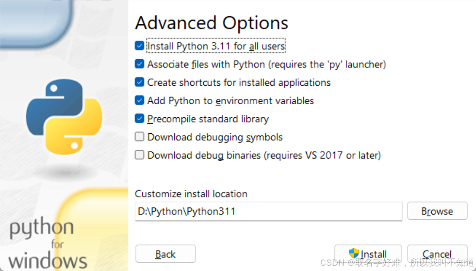The height and width of the screenshot is (271, 476).
Task: Cancel the Python setup
Action: click(437, 254)
